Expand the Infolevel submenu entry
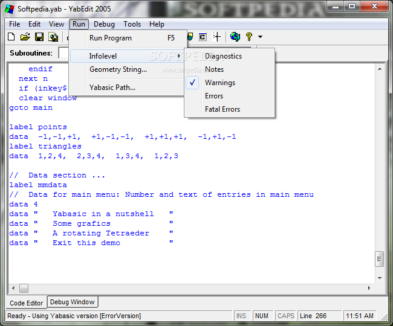Viewport: 393px width, 326px height. (x=128, y=56)
